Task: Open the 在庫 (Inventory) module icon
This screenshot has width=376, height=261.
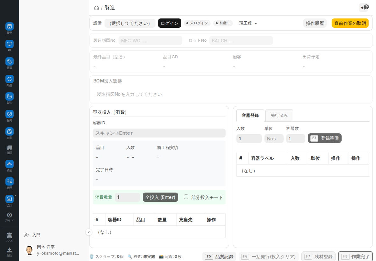Action: (9, 131)
